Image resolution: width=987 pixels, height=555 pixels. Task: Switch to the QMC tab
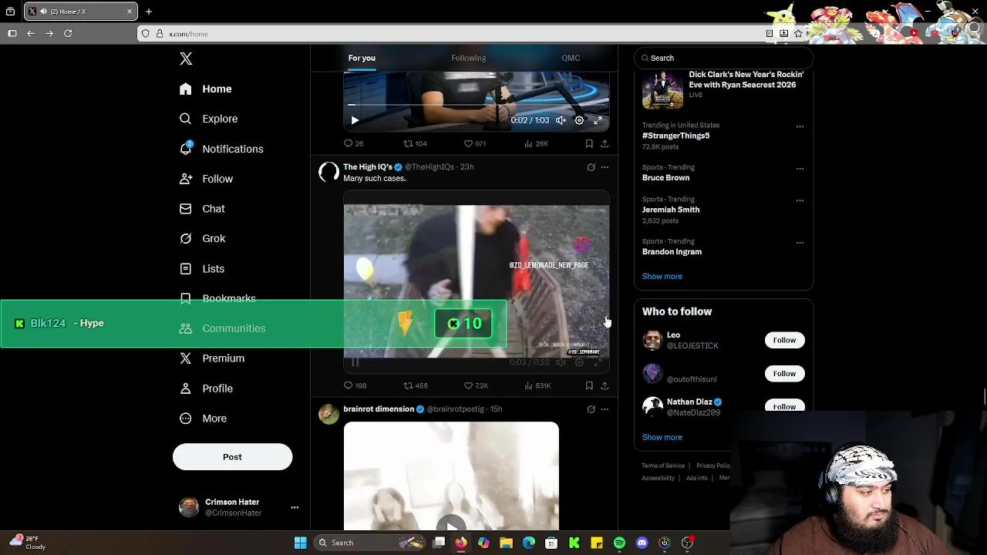click(x=571, y=58)
